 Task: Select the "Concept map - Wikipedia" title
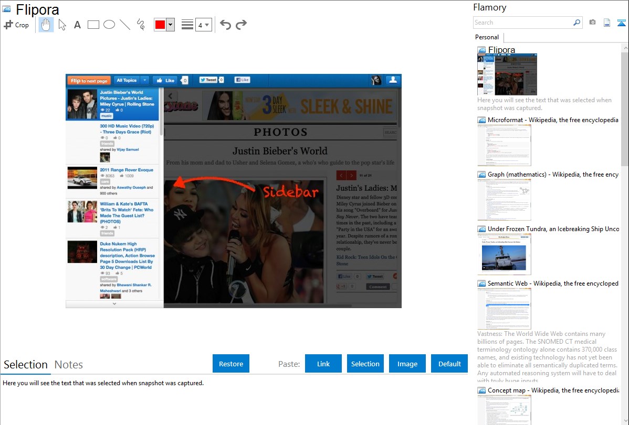point(553,390)
